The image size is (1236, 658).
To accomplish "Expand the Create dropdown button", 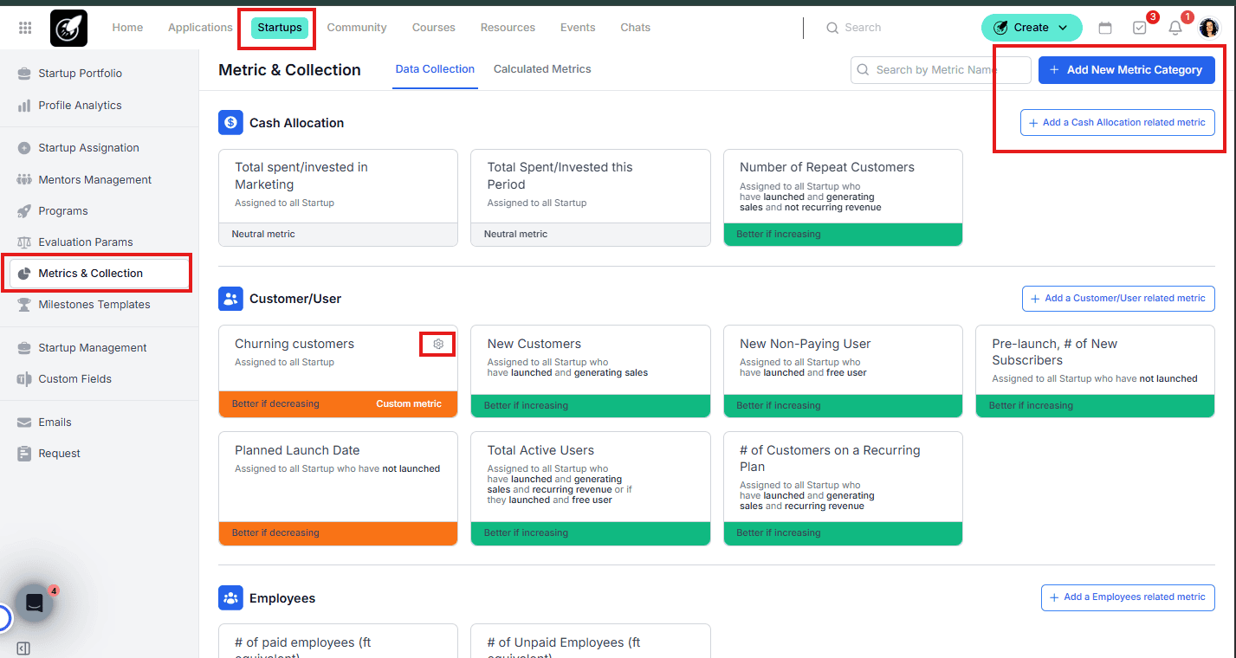I will coord(1031,28).
